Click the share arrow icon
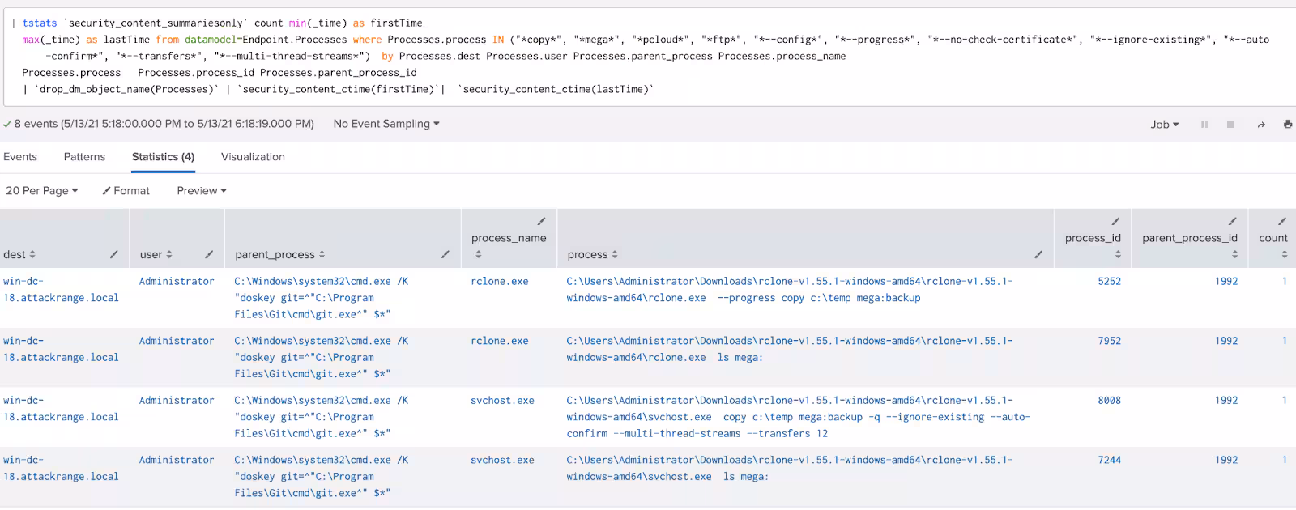Image resolution: width=1296 pixels, height=510 pixels. click(x=1261, y=125)
